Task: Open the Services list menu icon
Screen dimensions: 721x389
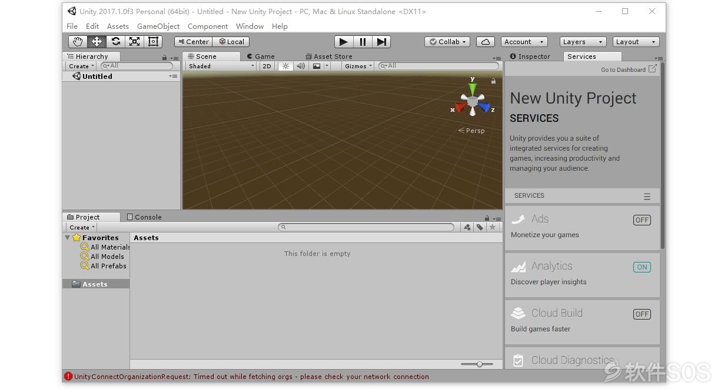Action: click(x=647, y=197)
